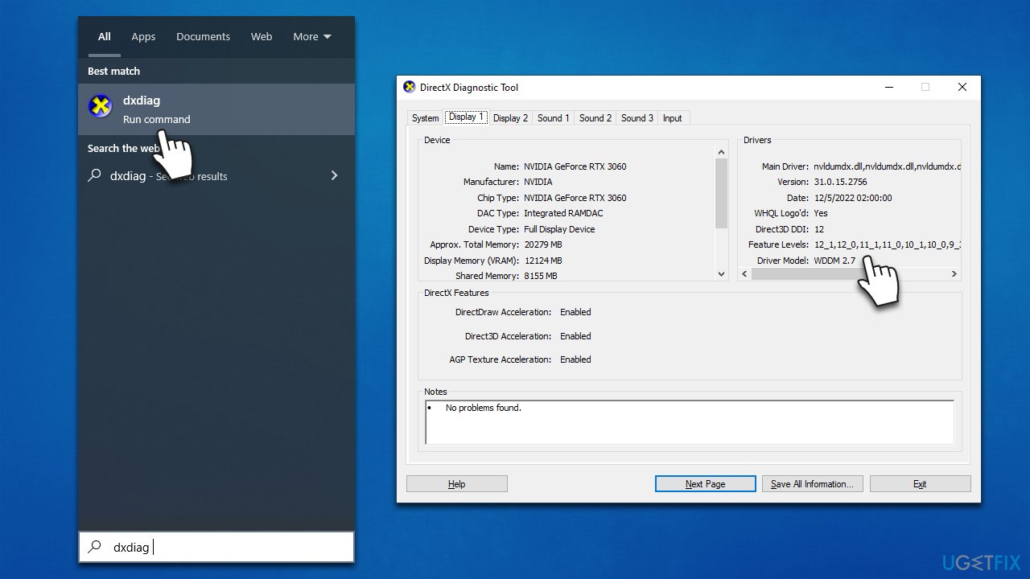Image resolution: width=1030 pixels, height=579 pixels.
Task: Switch to the Display 2 tab
Action: [510, 118]
